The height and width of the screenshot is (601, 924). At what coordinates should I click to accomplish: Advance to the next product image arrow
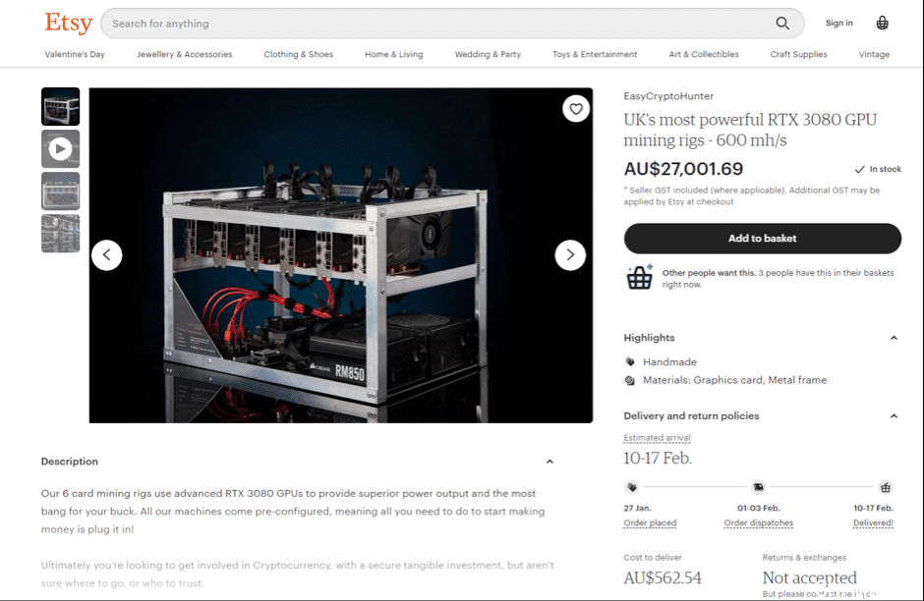[x=570, y=255]
